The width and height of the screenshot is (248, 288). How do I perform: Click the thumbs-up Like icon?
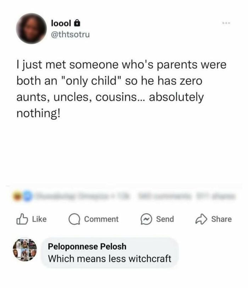tap(22, 219)
